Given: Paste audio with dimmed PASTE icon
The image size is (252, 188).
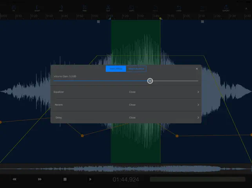Looking at the screenshot, I should (155, 8).
